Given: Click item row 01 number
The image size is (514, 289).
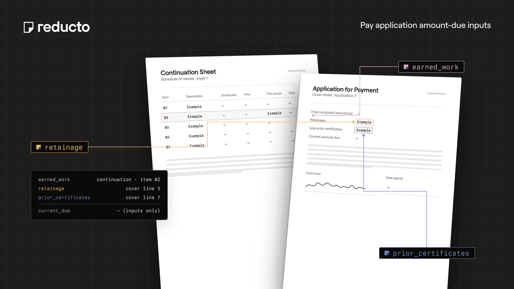Looking at the screenshot, I should [165, 108].
